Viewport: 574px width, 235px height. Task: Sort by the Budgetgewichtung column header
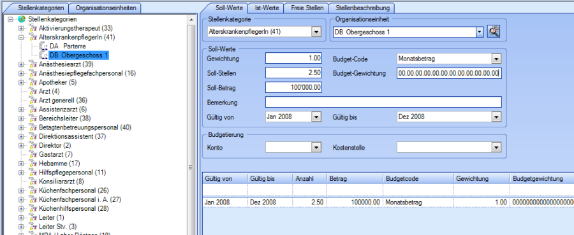tap(541, 179)
